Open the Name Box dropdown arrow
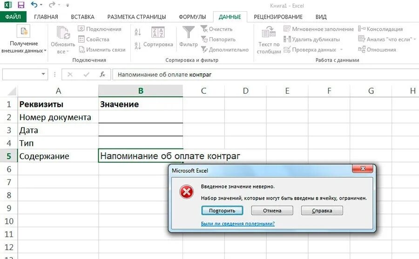 click(43, 74)
